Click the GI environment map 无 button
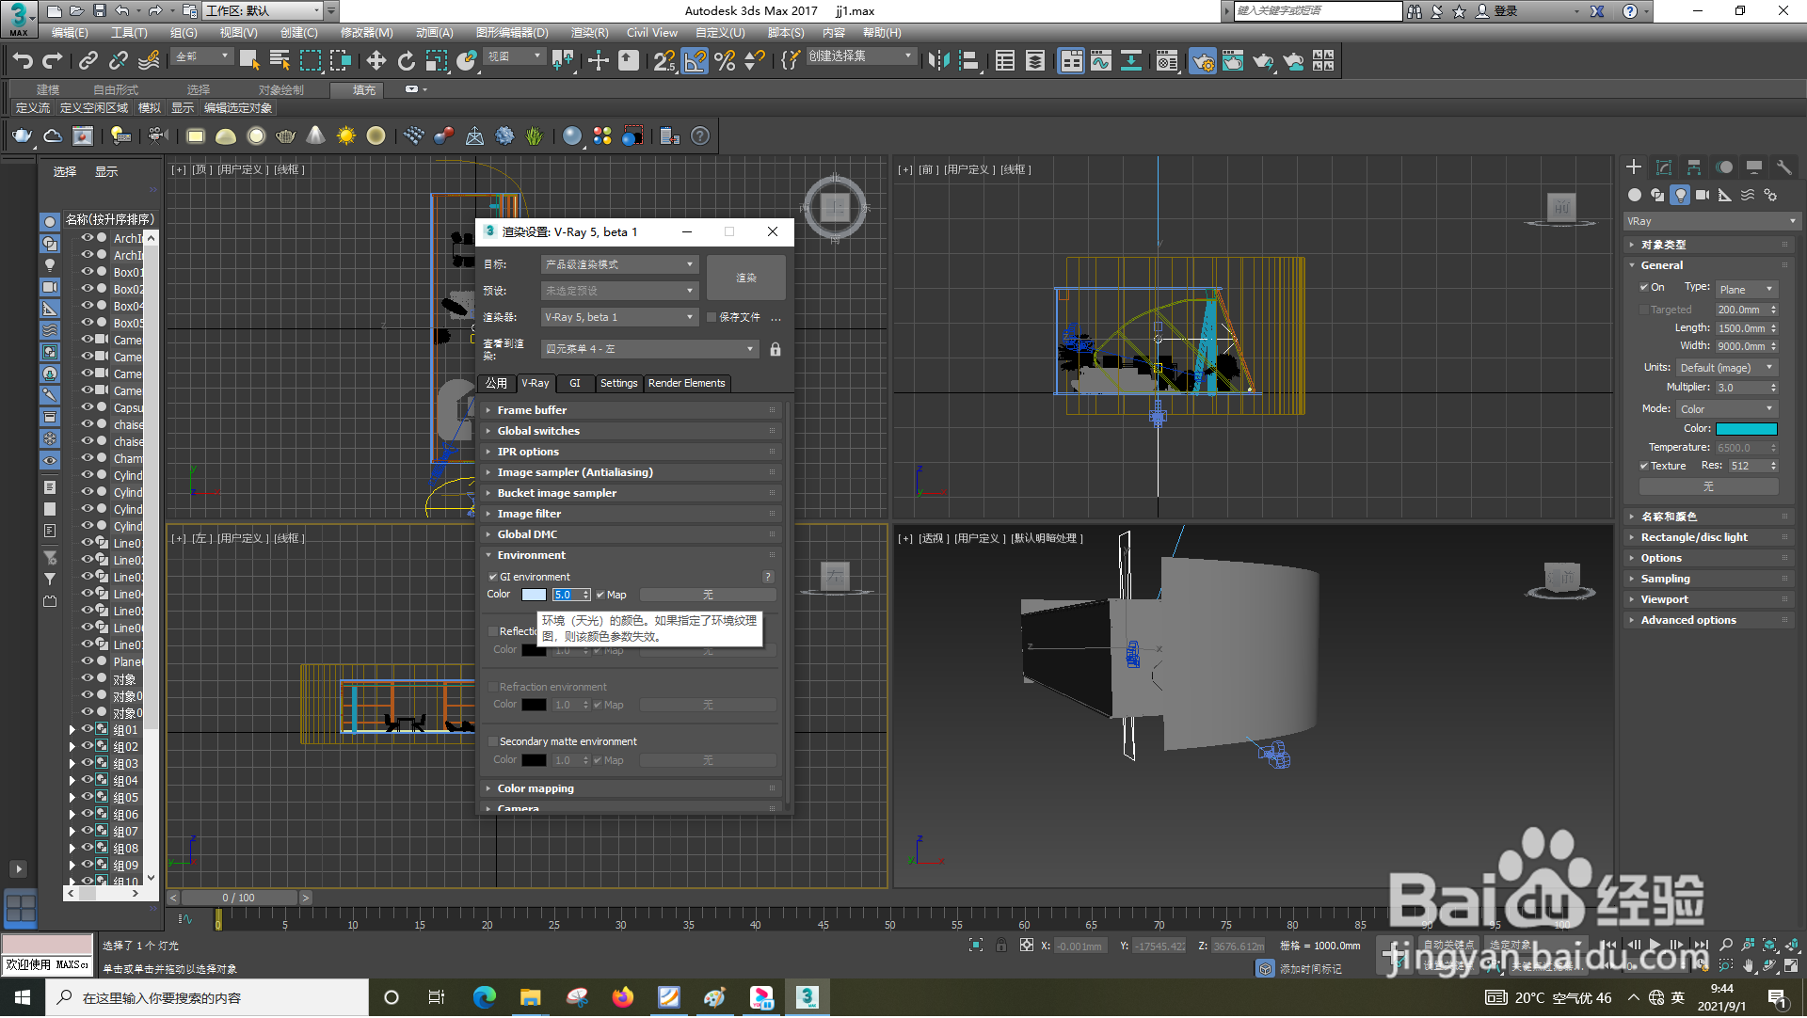The height and width of the screenshot is (1018, 1807). click(708, 595)
